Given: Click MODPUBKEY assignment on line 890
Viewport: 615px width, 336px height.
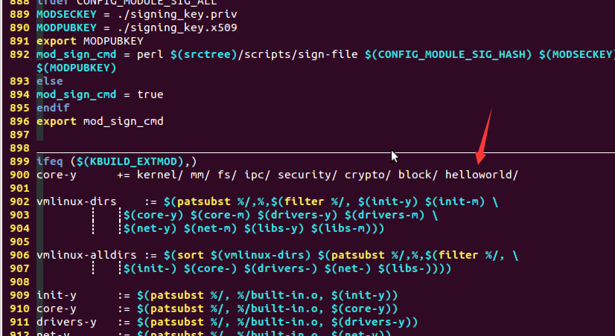Looking at the screenshot, I should click(66, 28).
